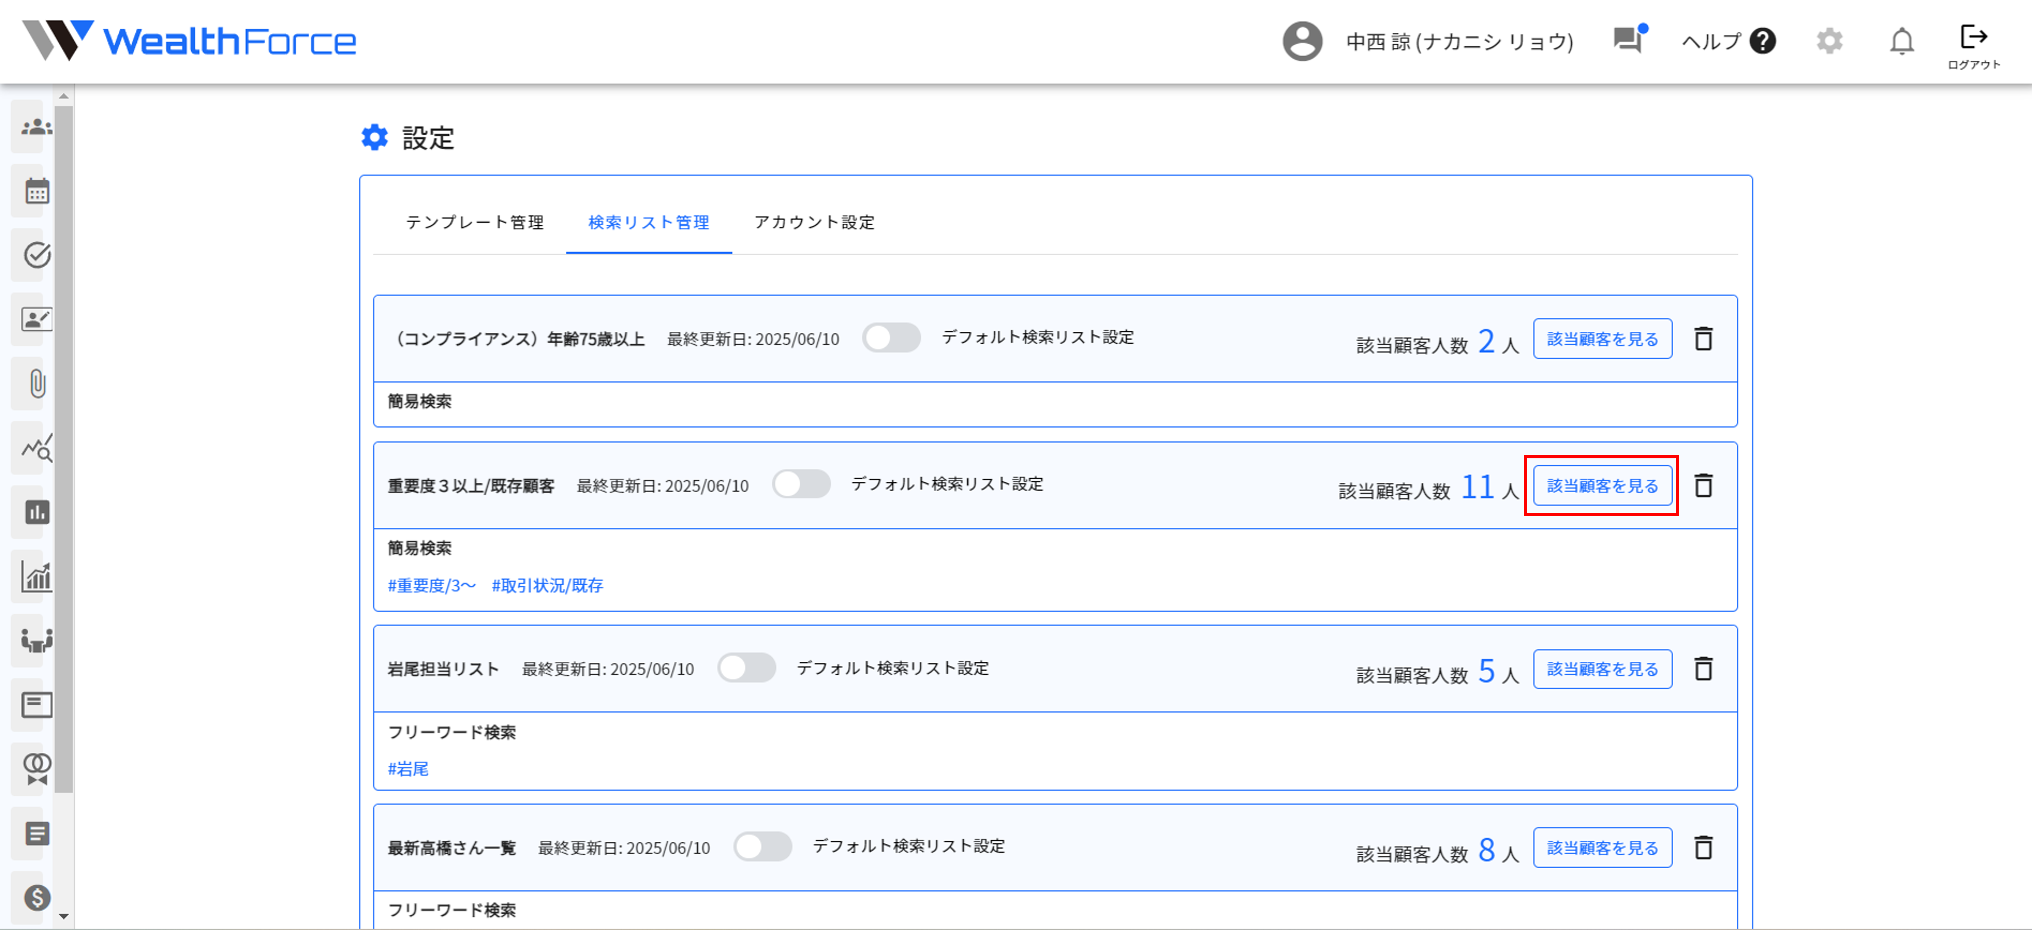The height and width of the screenshot is (930, 2032).
Task: Click sidebar scrollbar down arrow
Action: click(x=64, y=916)
